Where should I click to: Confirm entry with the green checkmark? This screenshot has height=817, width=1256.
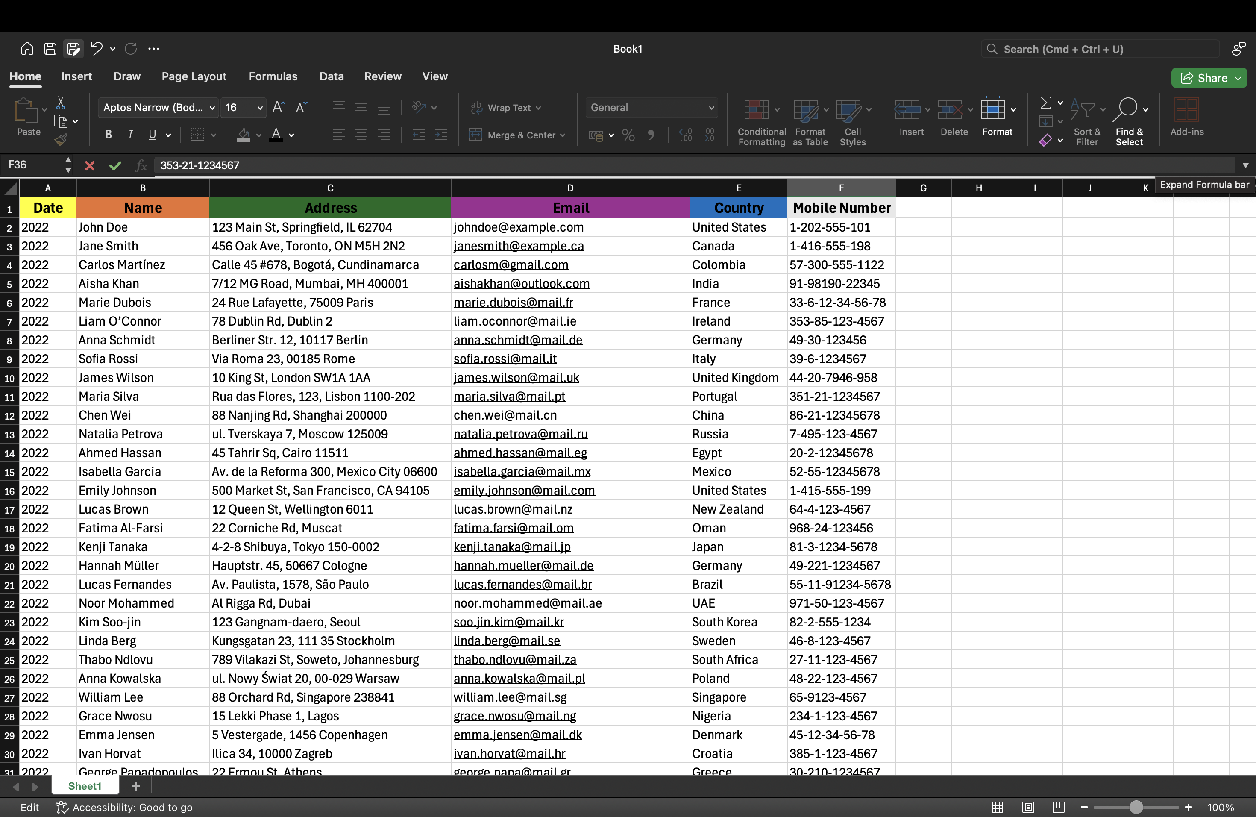pos(115,166)
